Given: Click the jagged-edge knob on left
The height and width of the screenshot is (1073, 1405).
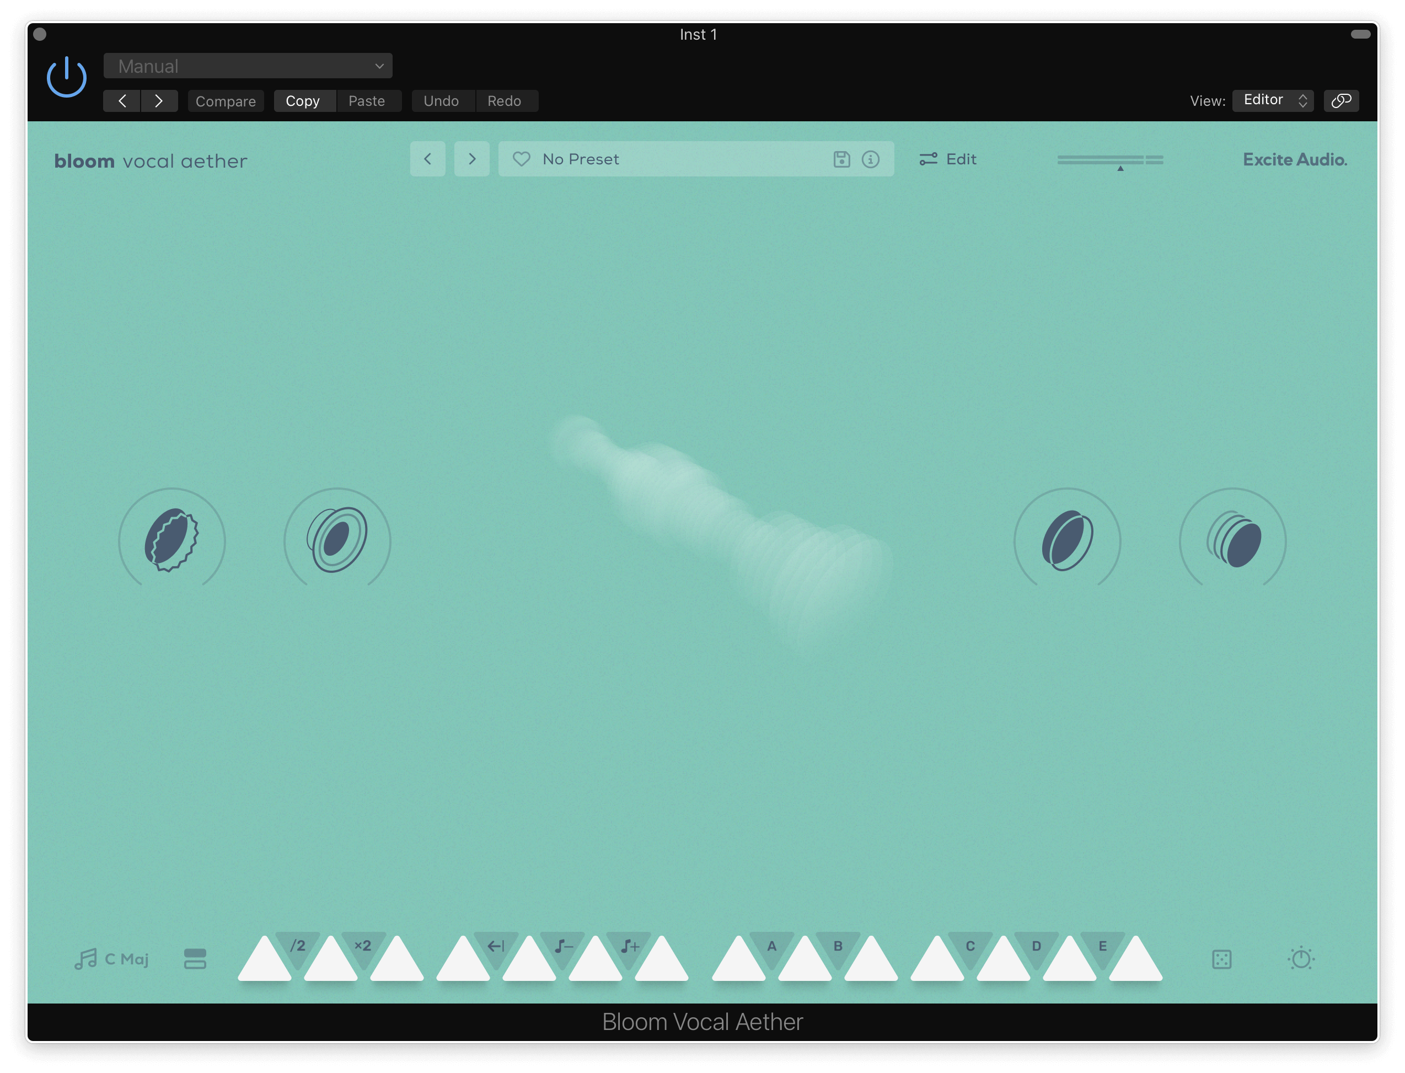Looking at the screenshot, I should (x=171, y=540).
